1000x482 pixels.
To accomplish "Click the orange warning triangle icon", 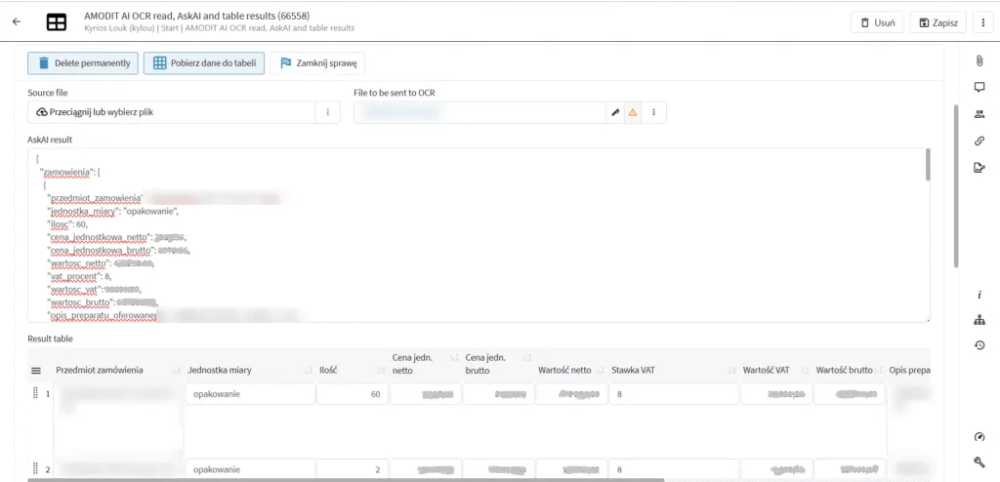I will click(x=633, y=112).
